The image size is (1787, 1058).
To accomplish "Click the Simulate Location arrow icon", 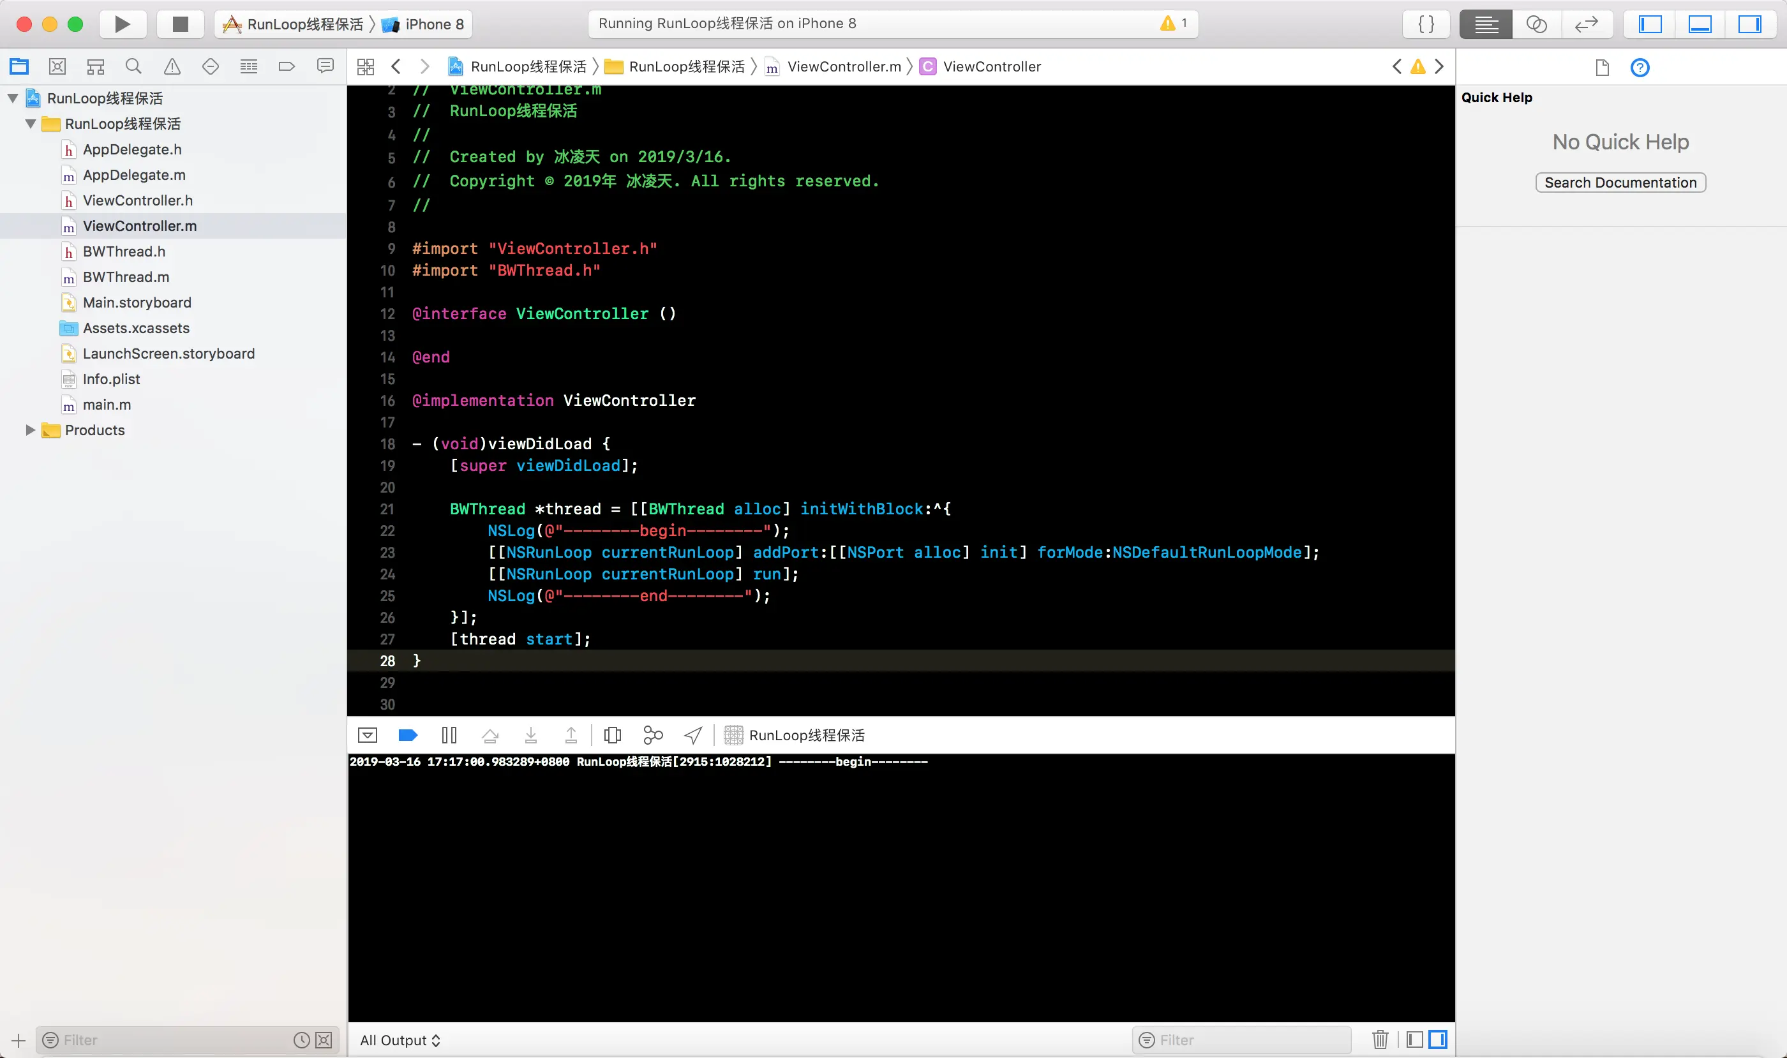I will pos(693,735).
